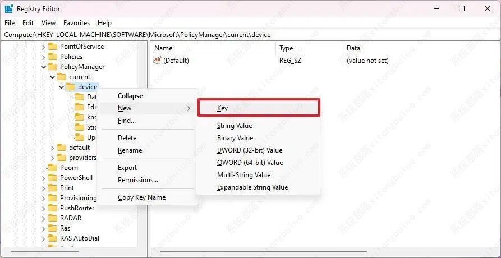Click the Name column header

163,48
